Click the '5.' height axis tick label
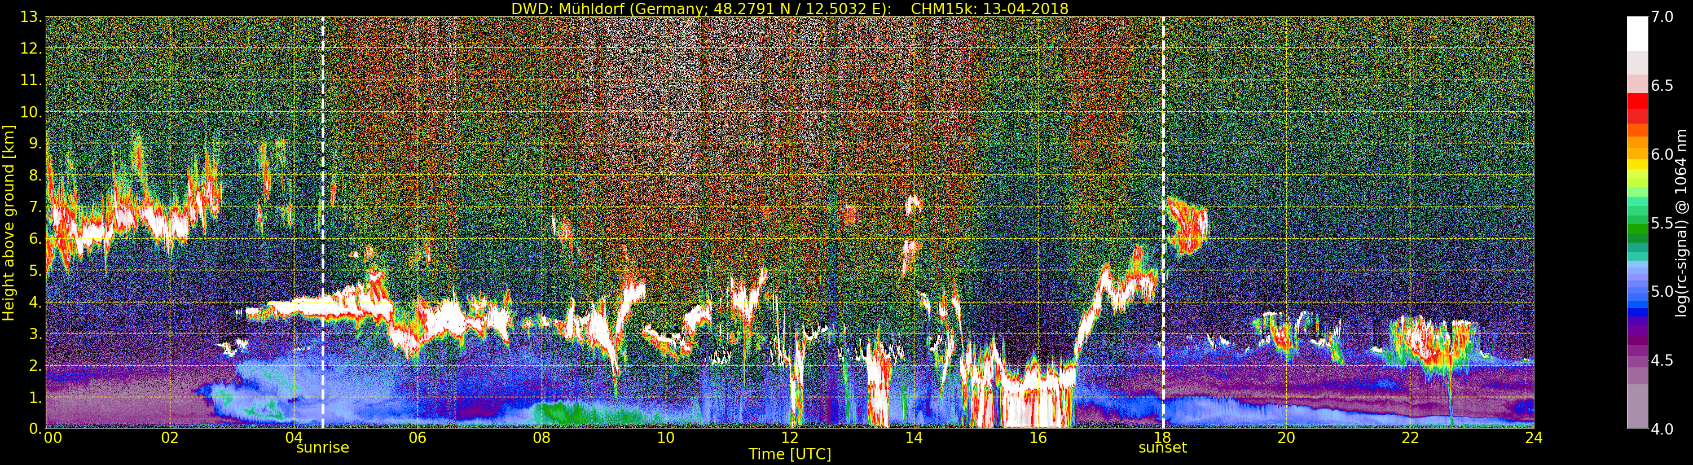The image size is (1693, 465). pos(36,270)
